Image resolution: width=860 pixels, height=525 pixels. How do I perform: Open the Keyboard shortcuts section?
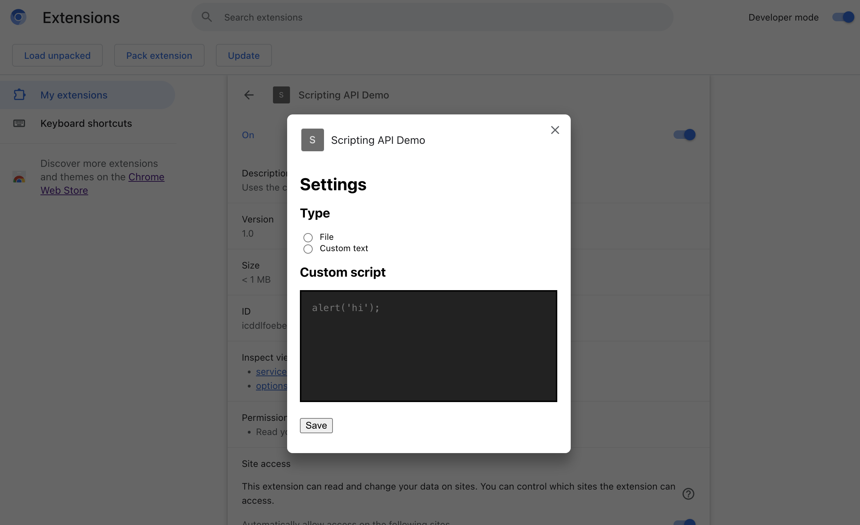pyautogui.click(x=86, y=123)
